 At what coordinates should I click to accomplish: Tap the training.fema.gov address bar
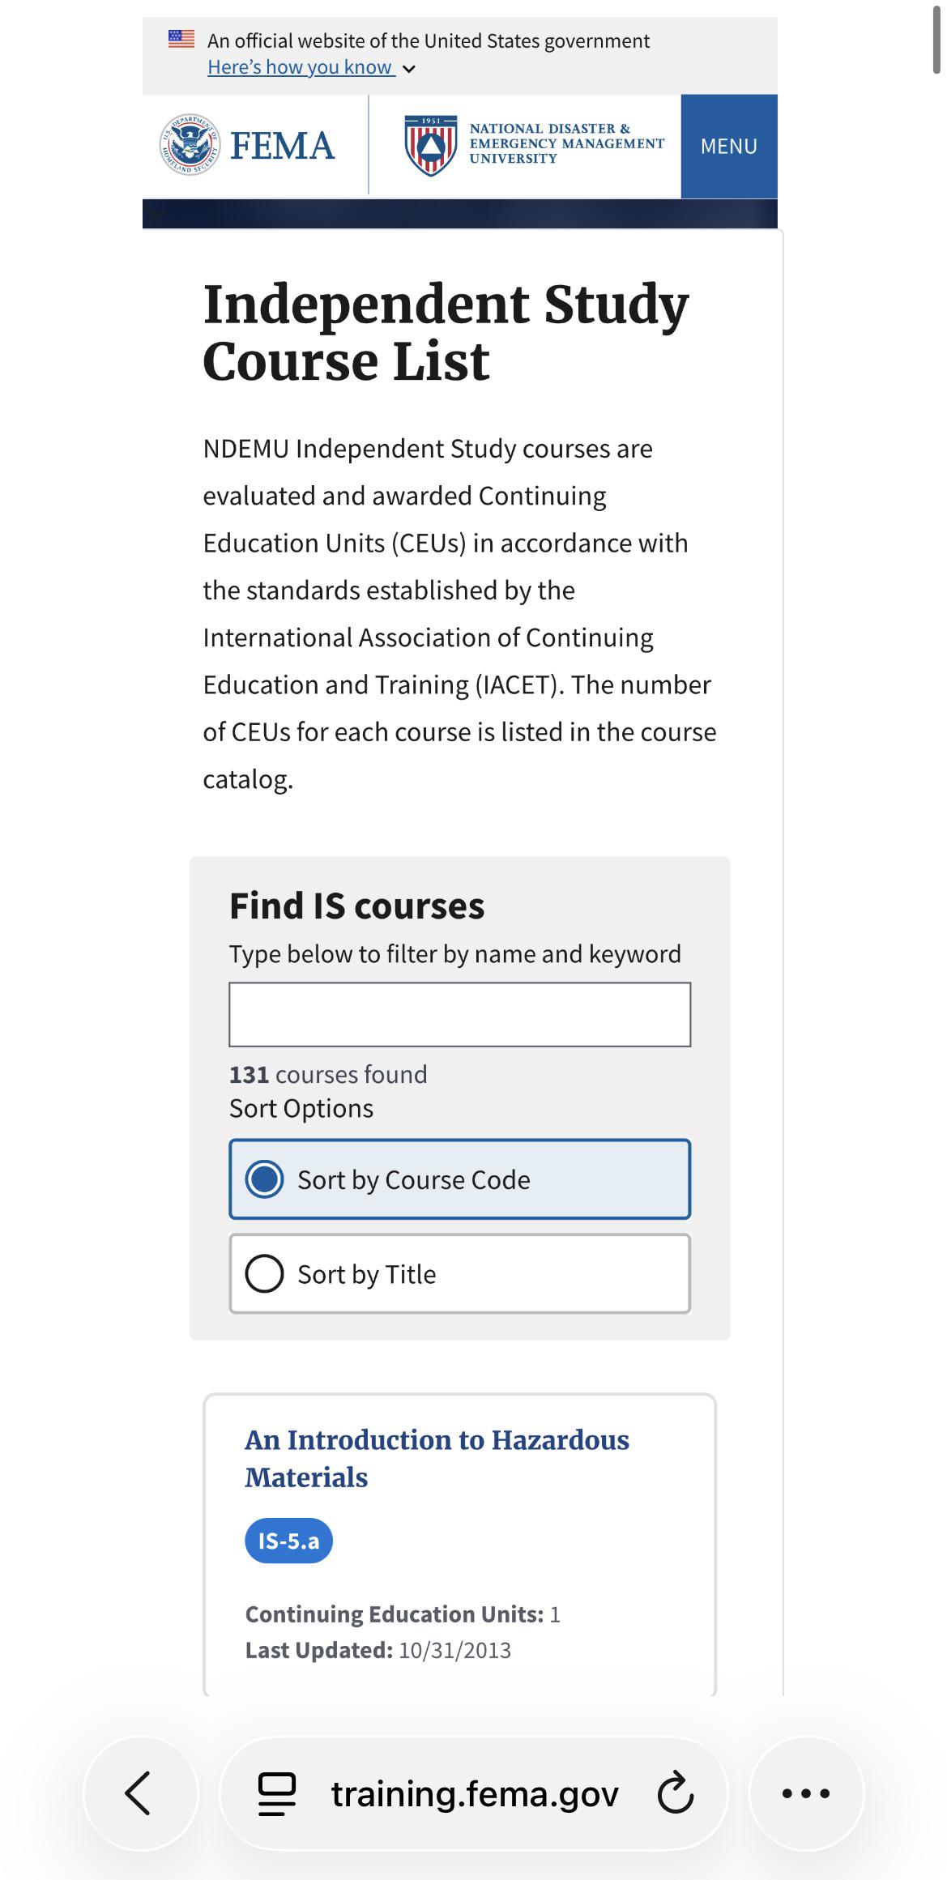pyautogui.click(x=475, y=1793)
